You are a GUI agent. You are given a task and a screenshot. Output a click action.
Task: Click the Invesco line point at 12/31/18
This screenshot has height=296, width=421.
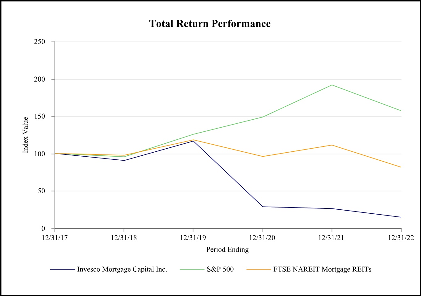124,160
